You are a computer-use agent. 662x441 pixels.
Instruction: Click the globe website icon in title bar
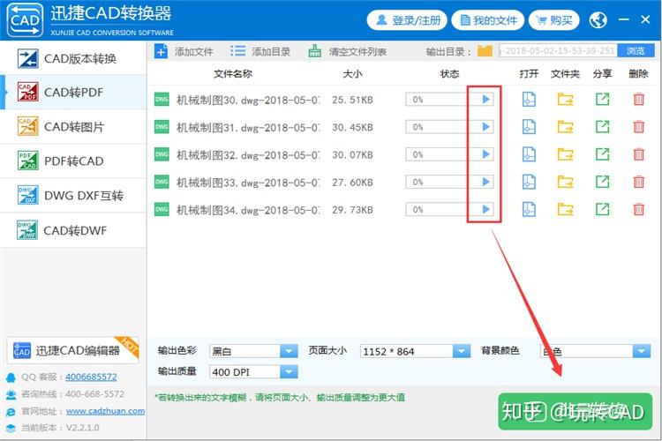tap(598, 19)
